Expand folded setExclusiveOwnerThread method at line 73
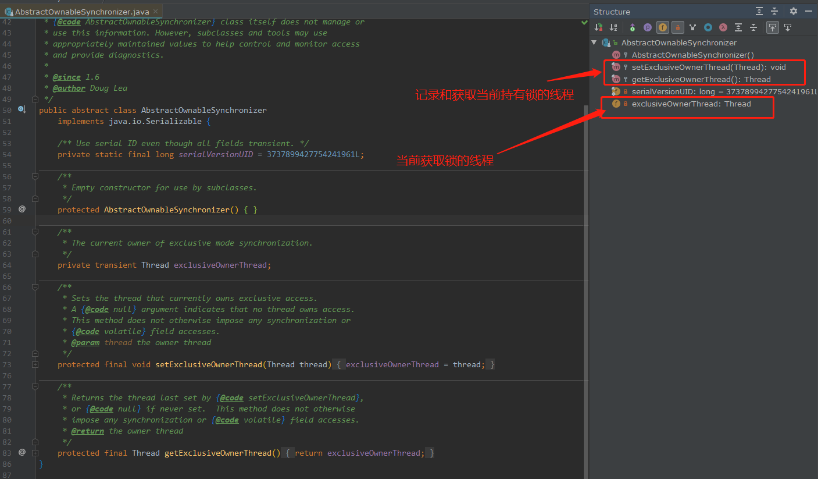The height and width of the screenshot is (479, 818). (35, 364)
